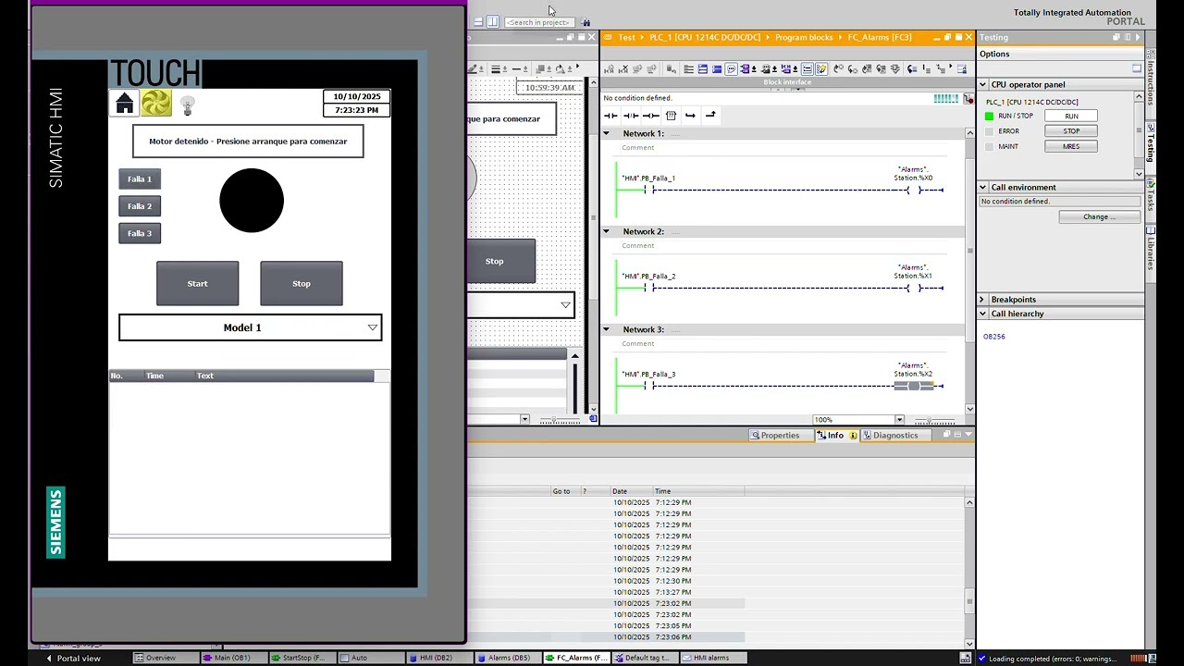Tap the home icon on the HMI
Viewport: 1184px width, 666px height.
124,103
